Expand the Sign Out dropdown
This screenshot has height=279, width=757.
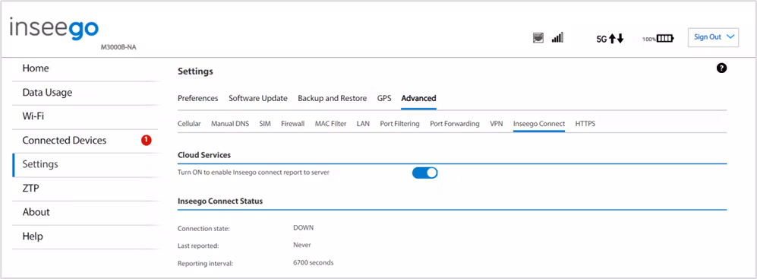click(x=713, y=37)
